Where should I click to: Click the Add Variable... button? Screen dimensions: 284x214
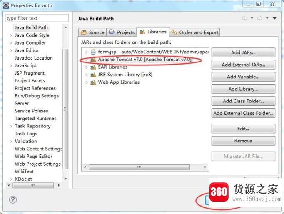tap(243, 77)
